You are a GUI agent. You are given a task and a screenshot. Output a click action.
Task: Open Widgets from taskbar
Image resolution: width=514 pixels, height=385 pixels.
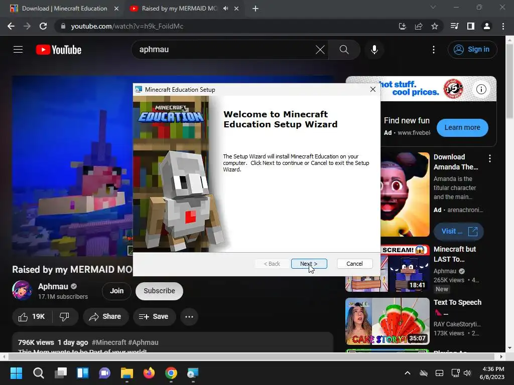(83, 373)
